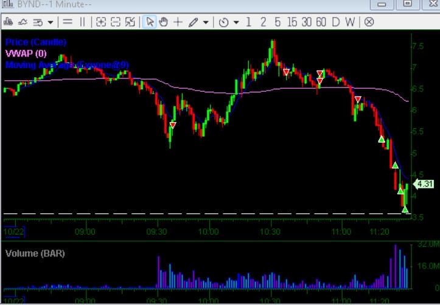
Task: Switch to 60 minute timeframe
Action: tap(321, 22)
